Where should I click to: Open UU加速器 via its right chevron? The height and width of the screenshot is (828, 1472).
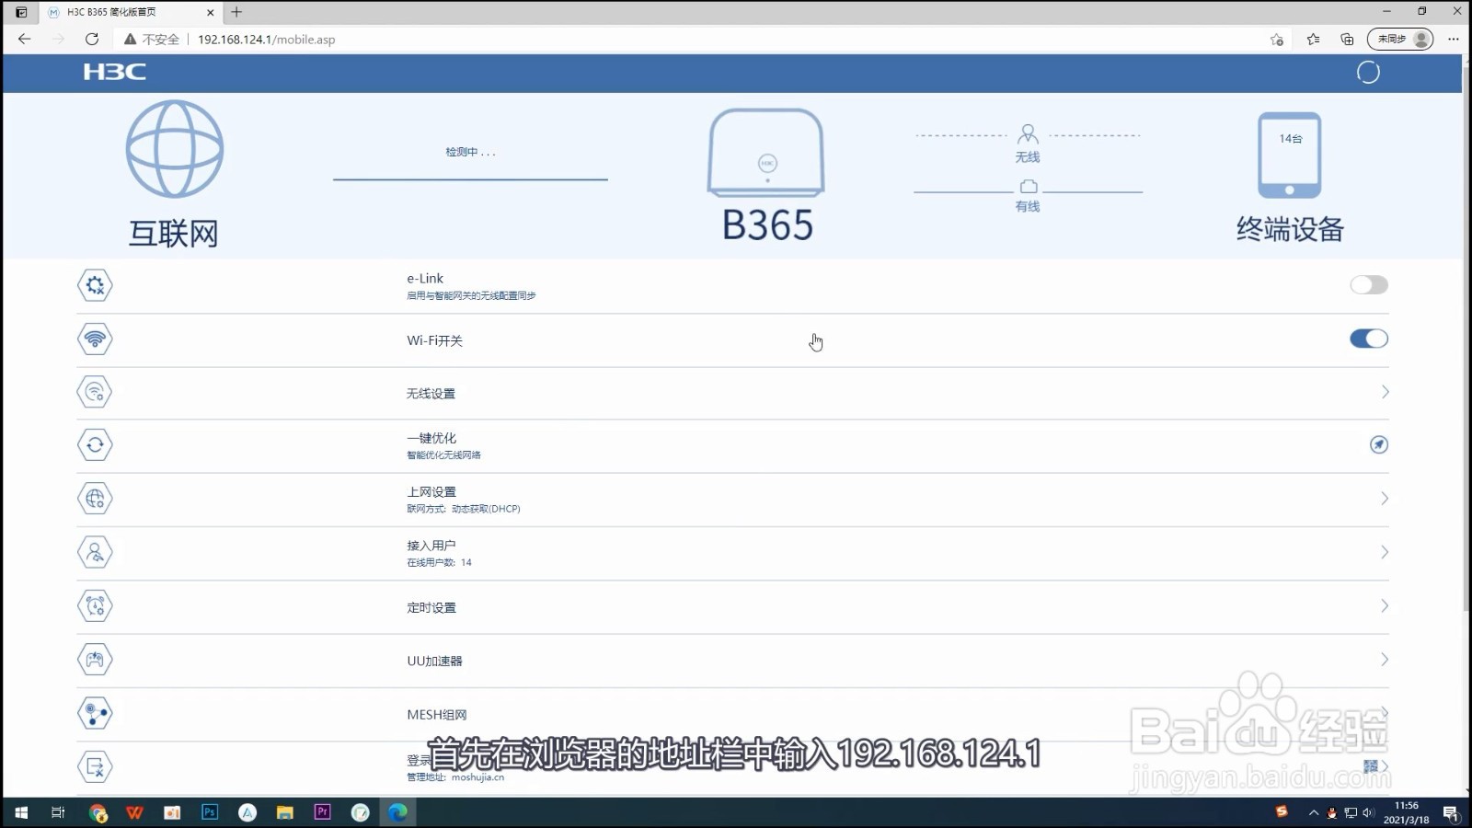[1385, 660]
